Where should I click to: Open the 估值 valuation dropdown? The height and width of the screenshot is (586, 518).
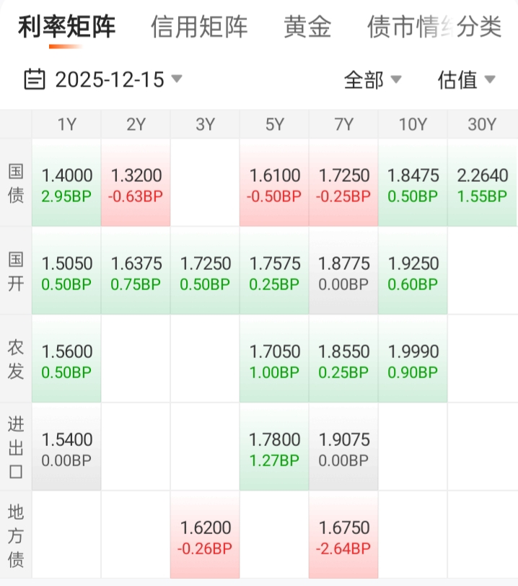tap(467, 79)
